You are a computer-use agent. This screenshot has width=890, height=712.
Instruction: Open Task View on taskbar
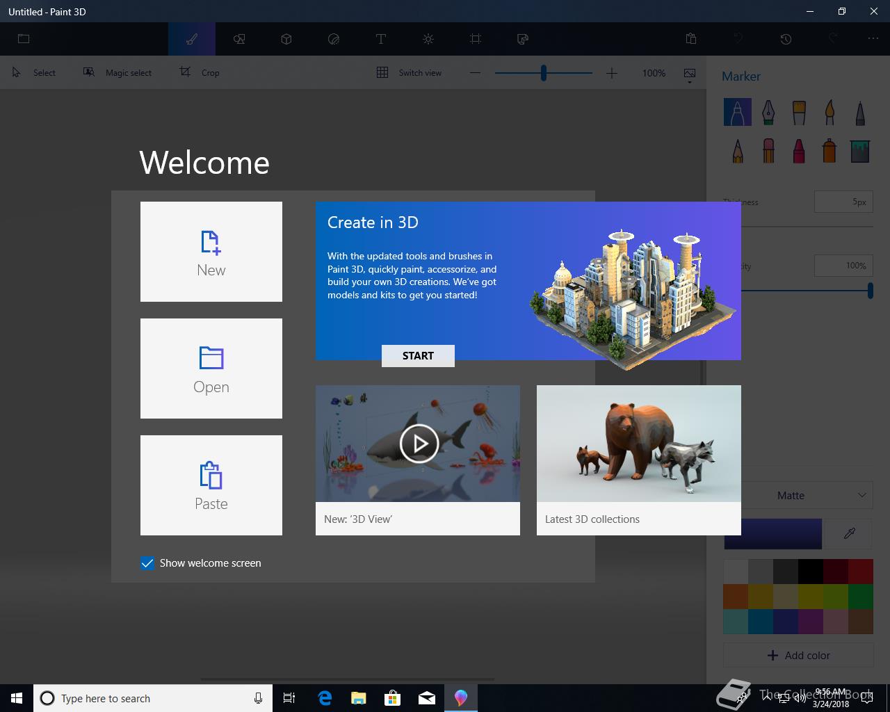pos(289,698)
